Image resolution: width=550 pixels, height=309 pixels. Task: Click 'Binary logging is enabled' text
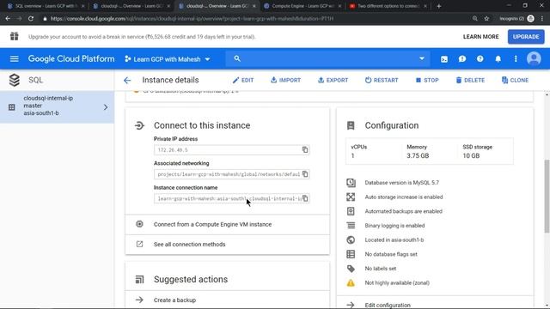[x=394, y=226]
